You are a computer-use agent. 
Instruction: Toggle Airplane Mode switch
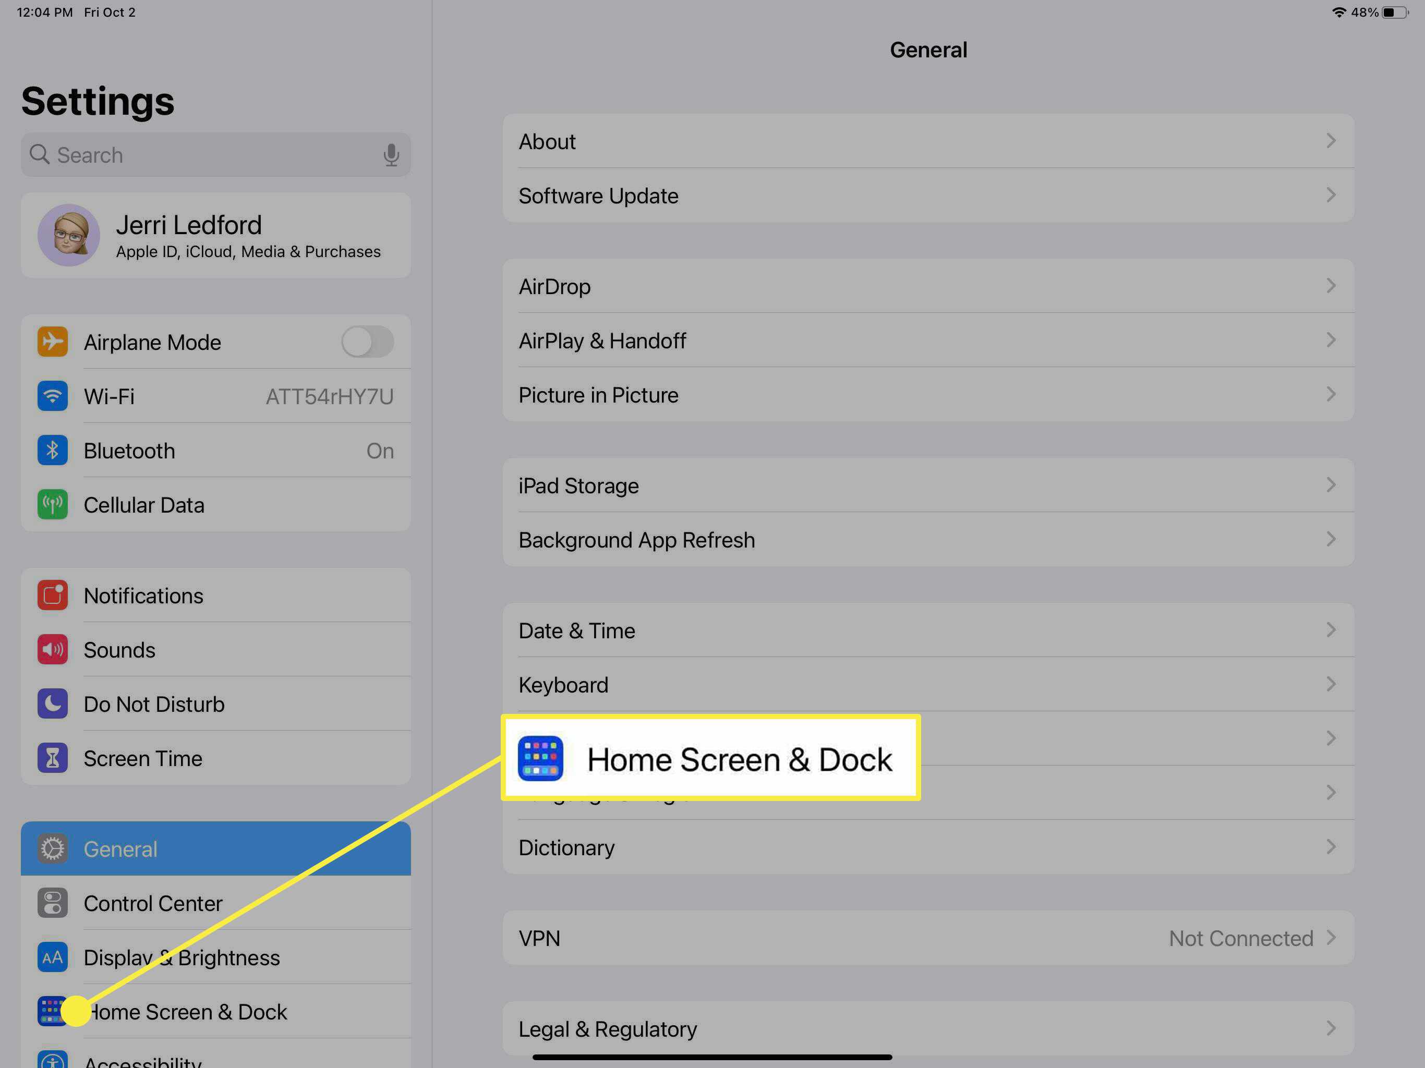[367, 341]
